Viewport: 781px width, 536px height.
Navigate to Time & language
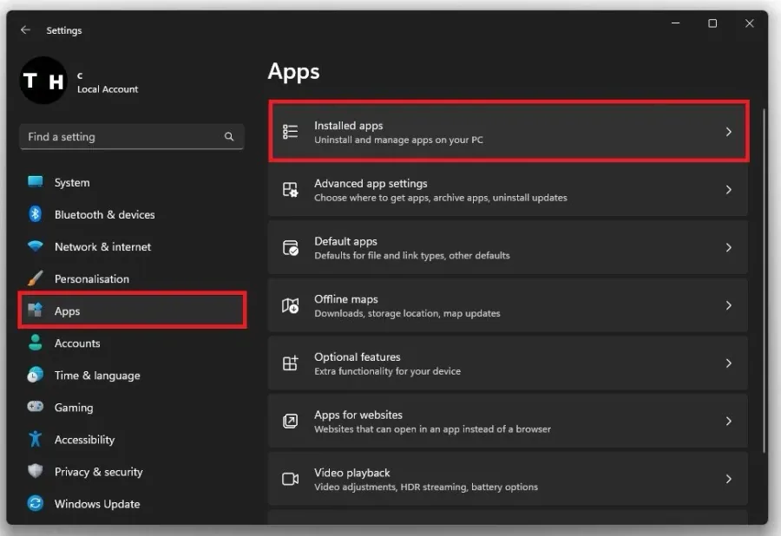coord(132,376)
